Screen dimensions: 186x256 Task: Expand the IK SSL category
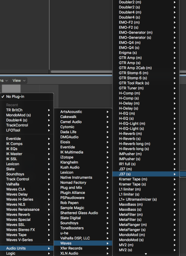pyautogui.click(x=27, y=159)
